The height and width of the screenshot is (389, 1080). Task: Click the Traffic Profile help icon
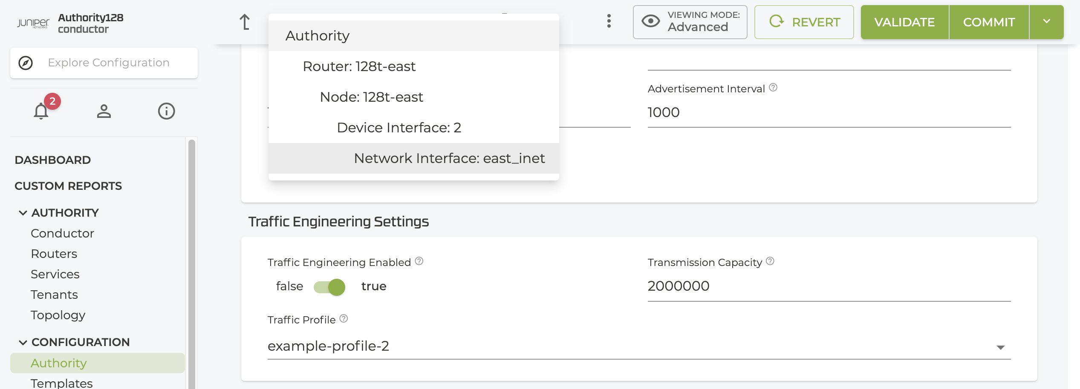[344, 319]
